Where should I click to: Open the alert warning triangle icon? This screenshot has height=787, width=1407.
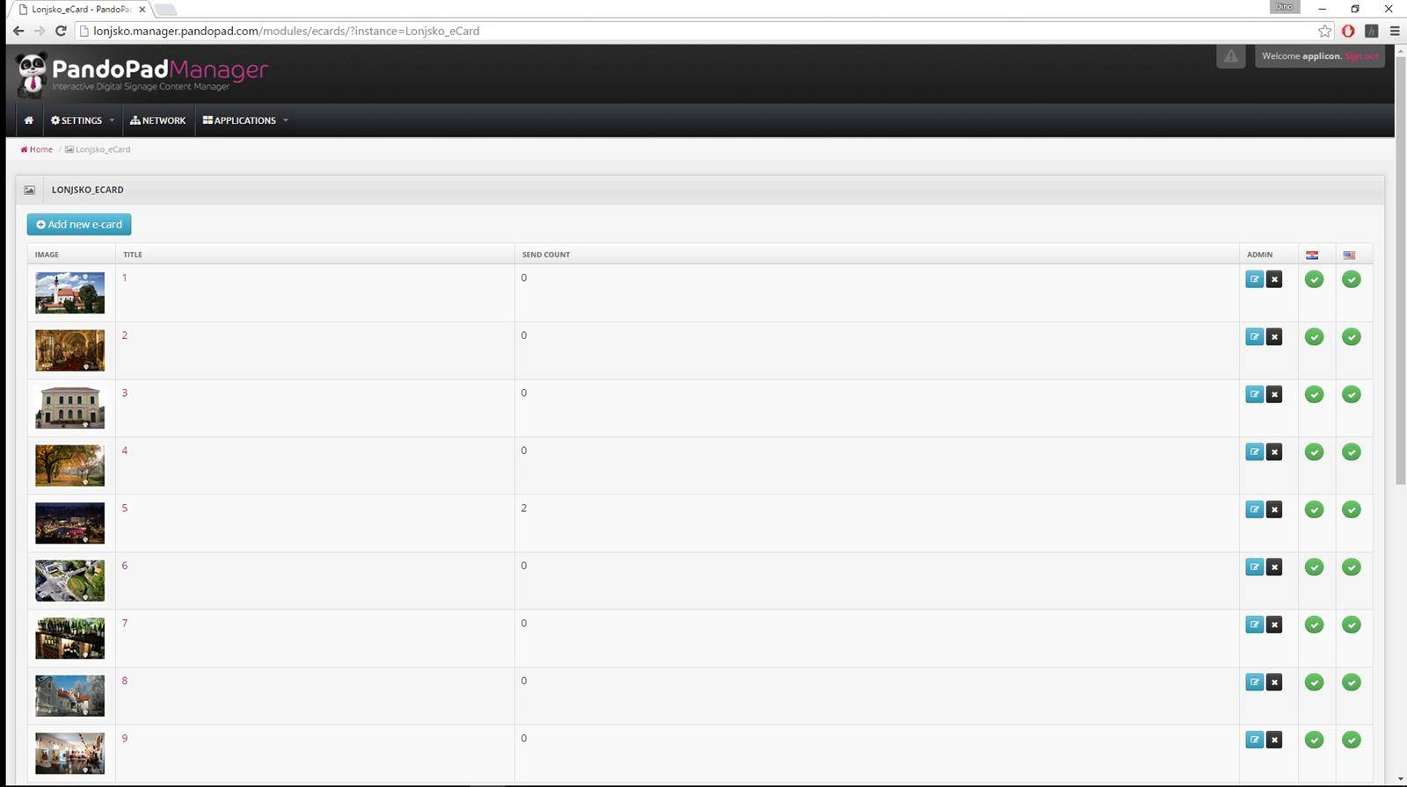pos(1230,56)
